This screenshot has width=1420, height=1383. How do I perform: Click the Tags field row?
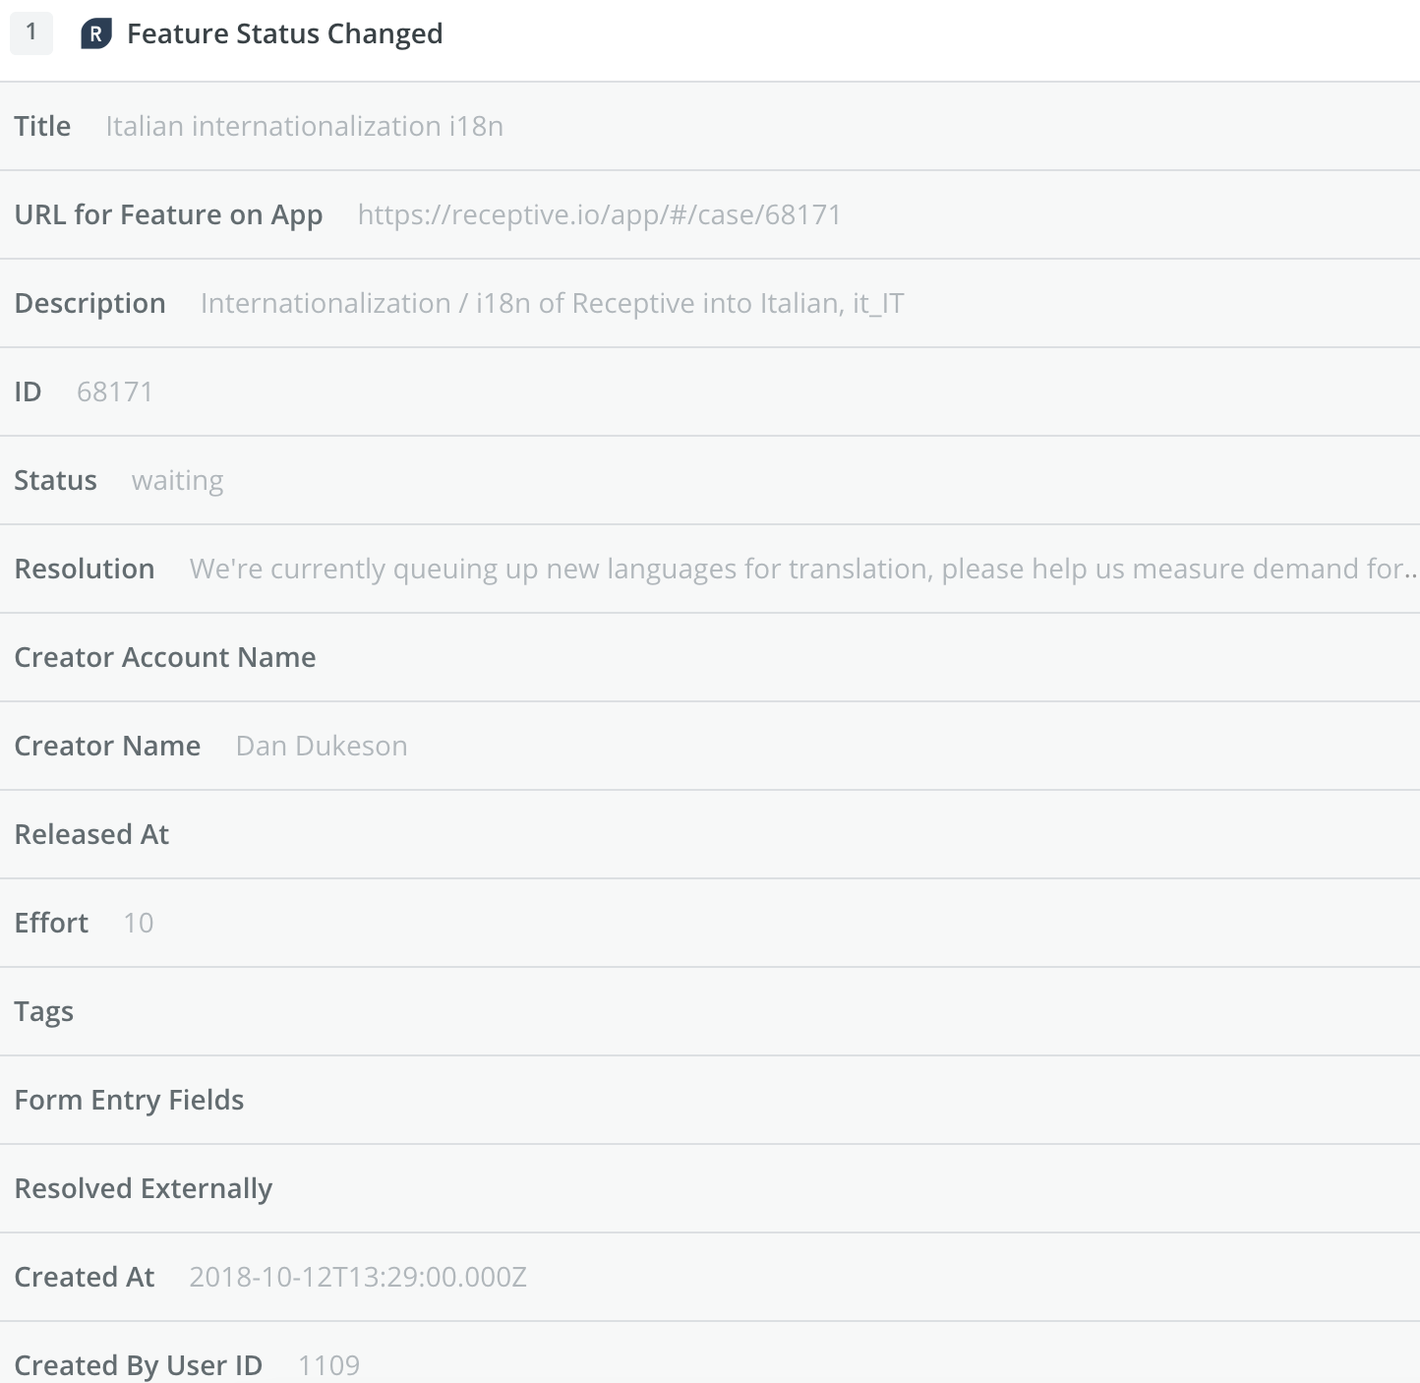(x=710, y=1011)
